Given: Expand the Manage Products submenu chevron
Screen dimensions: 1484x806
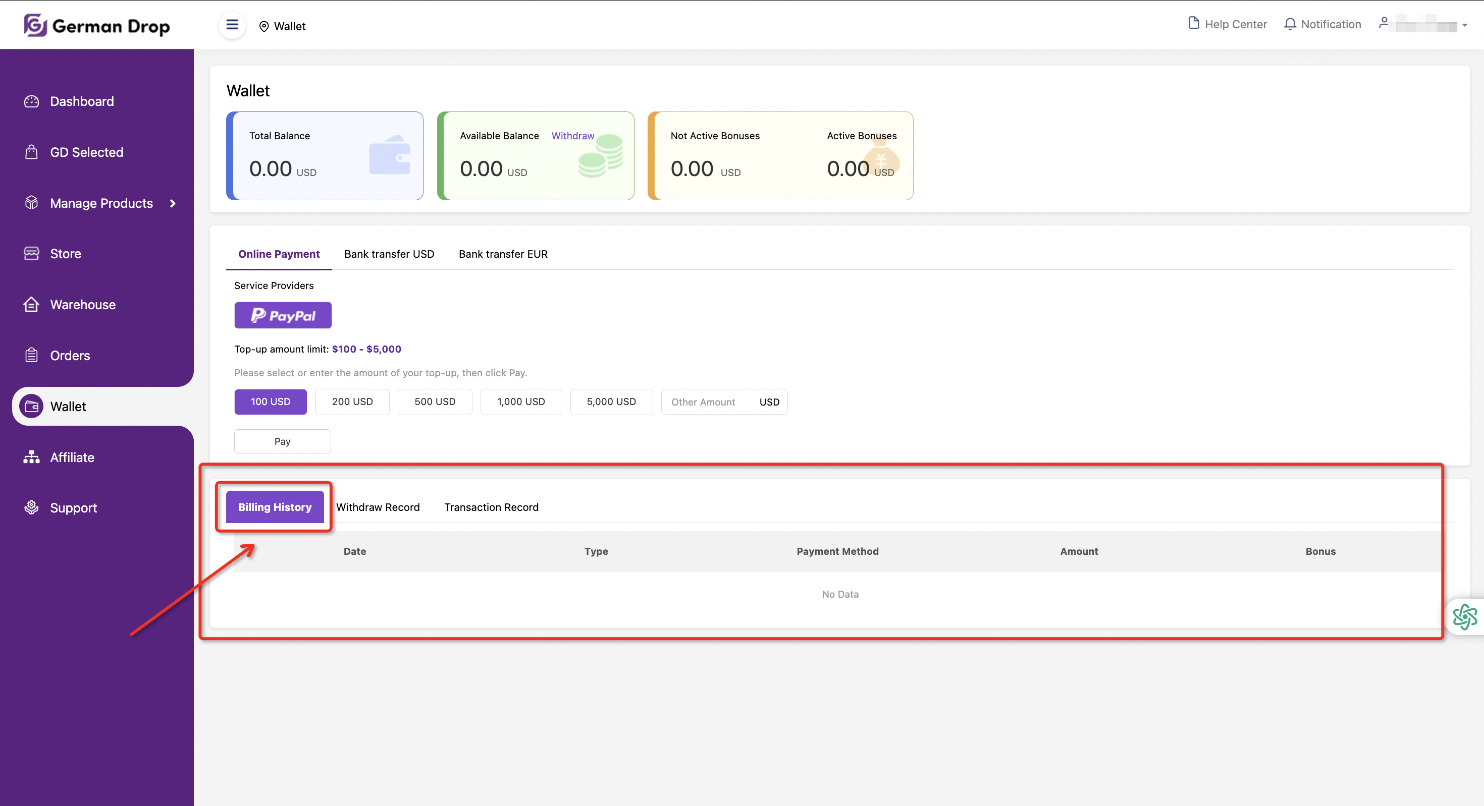Looking at the screenshot, I should coord(172,203).
